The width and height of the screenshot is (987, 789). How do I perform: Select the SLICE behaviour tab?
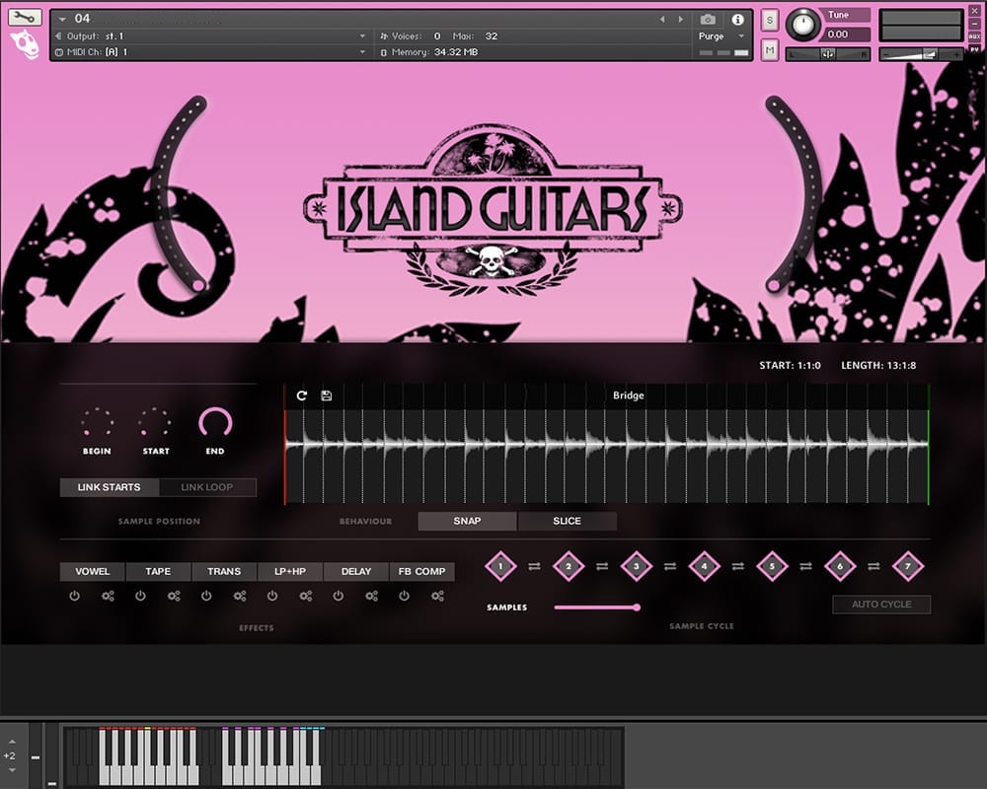coord(567,521)
